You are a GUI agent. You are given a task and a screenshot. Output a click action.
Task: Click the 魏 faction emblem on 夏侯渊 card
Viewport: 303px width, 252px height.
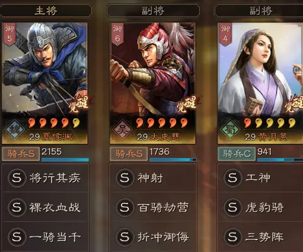coord(15,130)
